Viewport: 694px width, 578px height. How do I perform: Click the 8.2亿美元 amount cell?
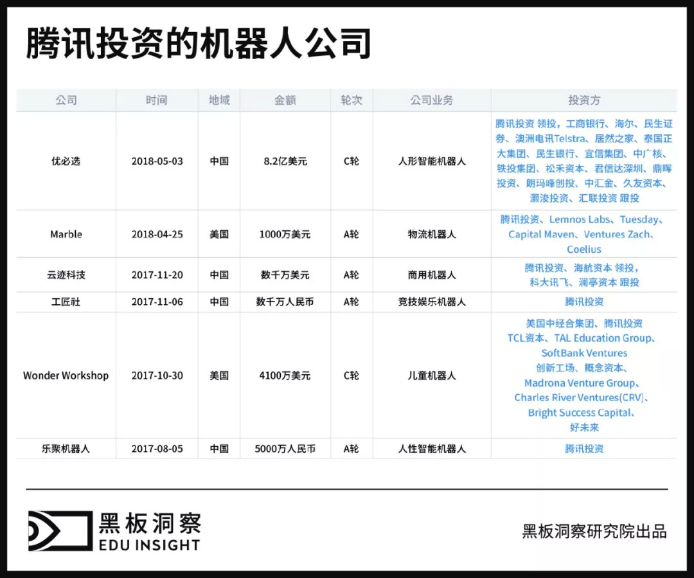click(x=285, y=161)
